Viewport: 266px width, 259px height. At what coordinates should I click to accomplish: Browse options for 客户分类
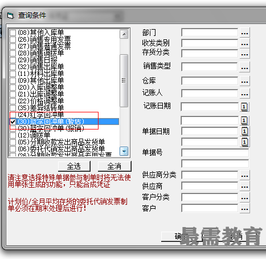point(244,197)
